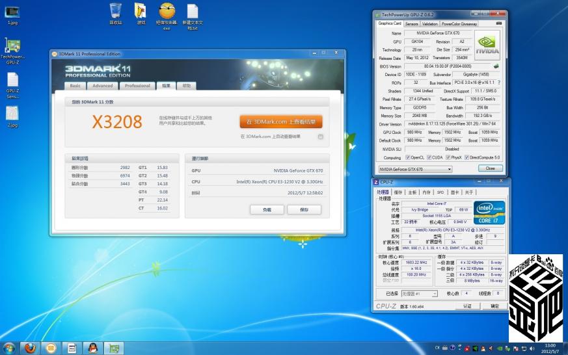The width and height of the screenshot is (568, 355).
Task: Click the GPU-Z taskbar icon
Action: (x=114, y=348)
